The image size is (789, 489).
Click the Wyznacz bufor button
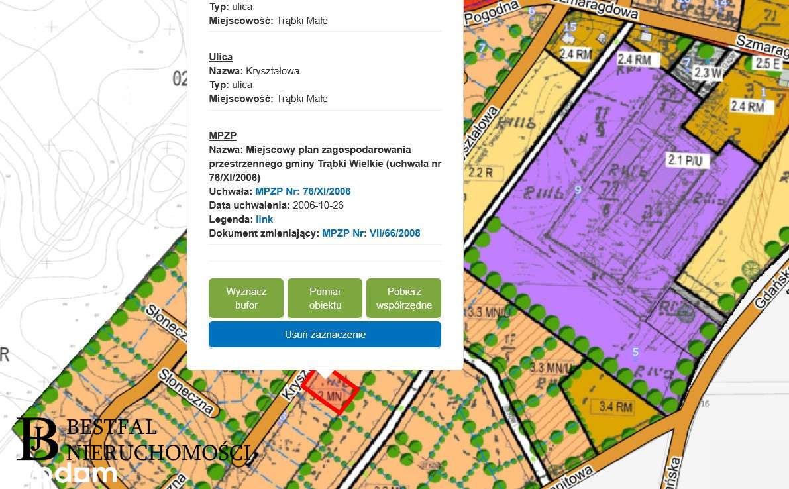click(x=246, y=298)
